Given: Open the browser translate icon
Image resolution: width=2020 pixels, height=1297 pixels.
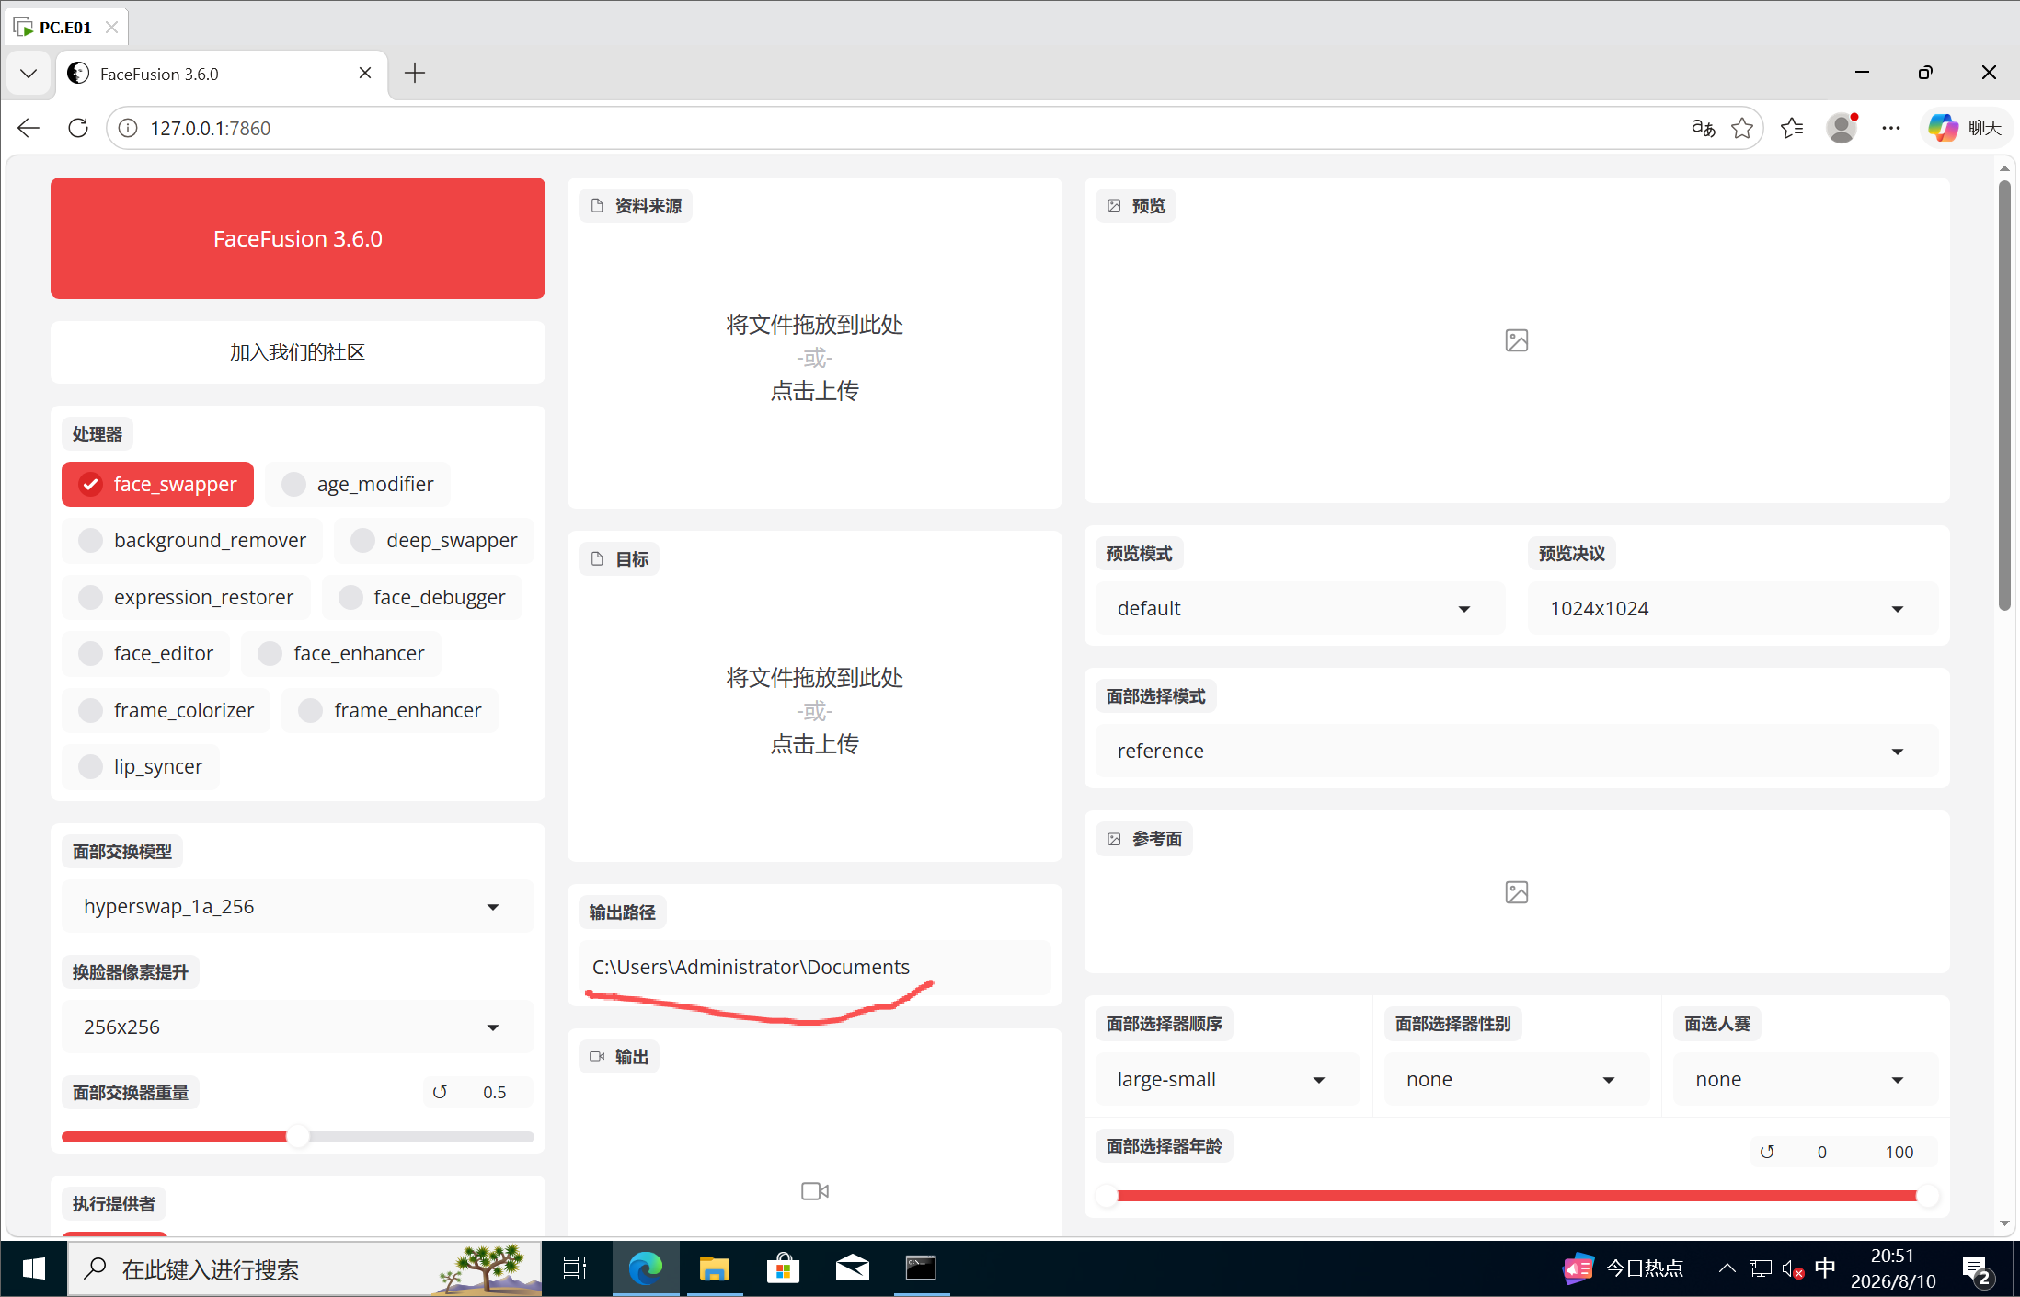Looking at the screenshot, I should [x=1704, y=128].
